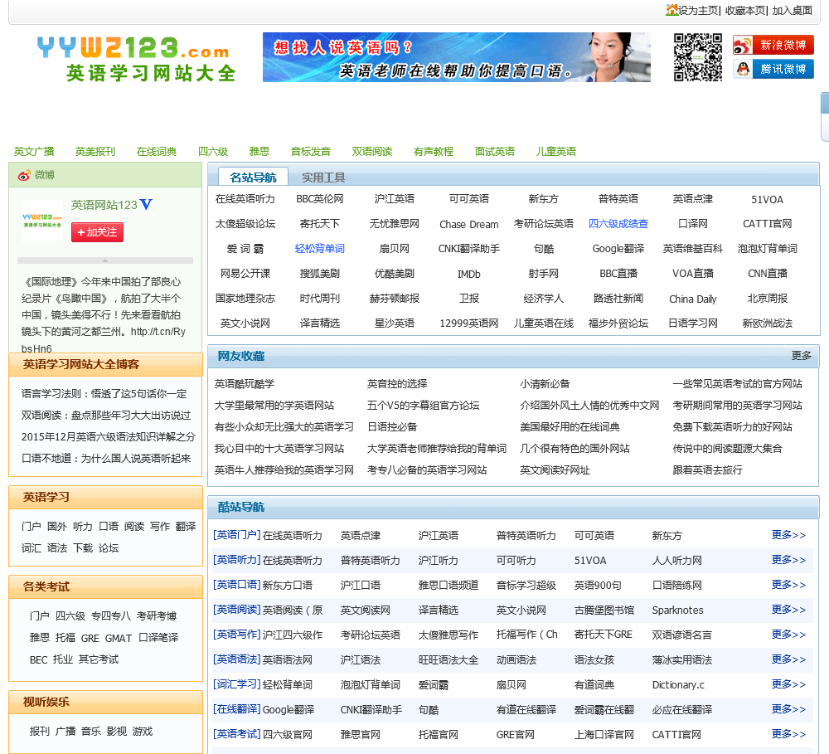Click the YYWZ123.com site logo
Image resolution: width=829 pixels, height=754 pixels.
(135, 58)
